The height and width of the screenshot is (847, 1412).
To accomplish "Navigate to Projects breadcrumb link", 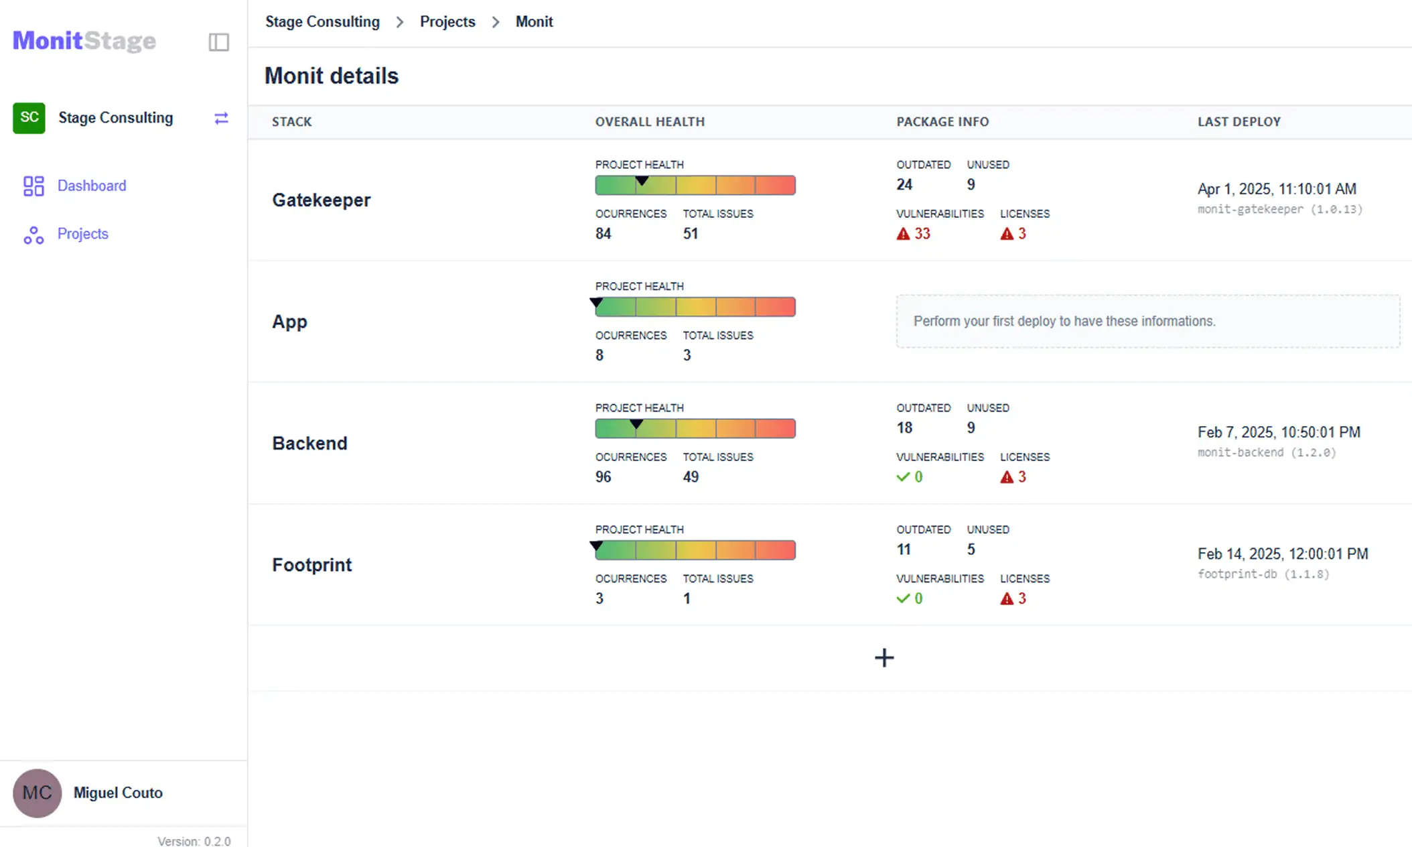I will coord(447,21).
